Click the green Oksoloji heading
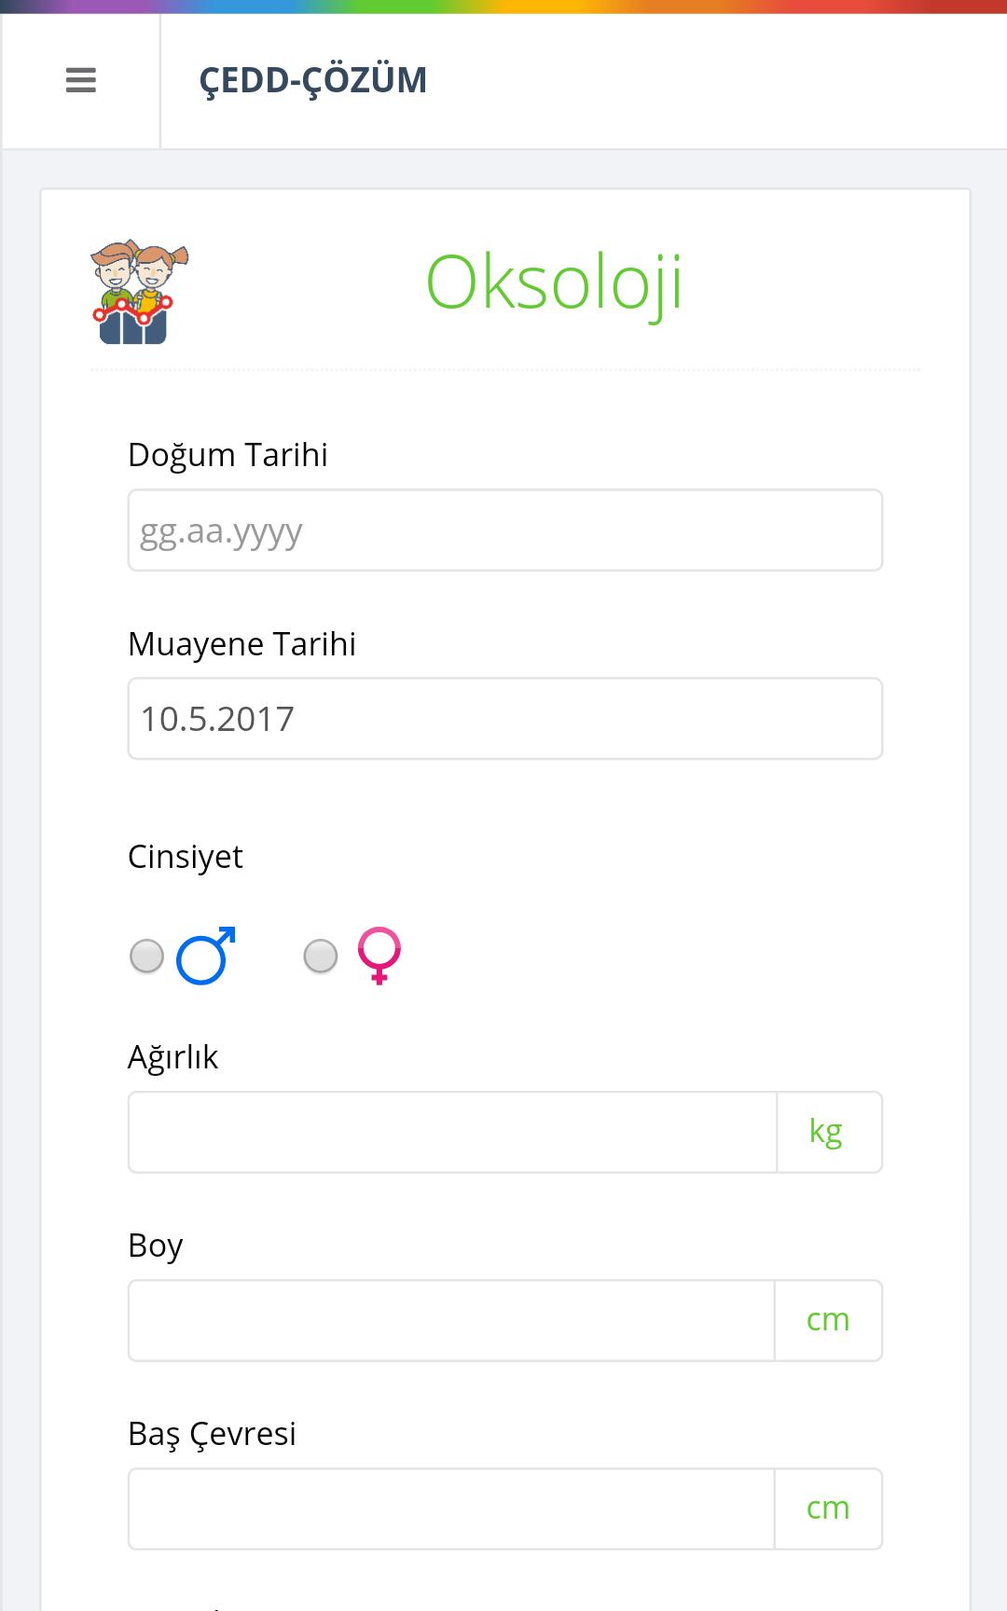The height and width of the screenshot is (1611, 1007). pos(554,283)
